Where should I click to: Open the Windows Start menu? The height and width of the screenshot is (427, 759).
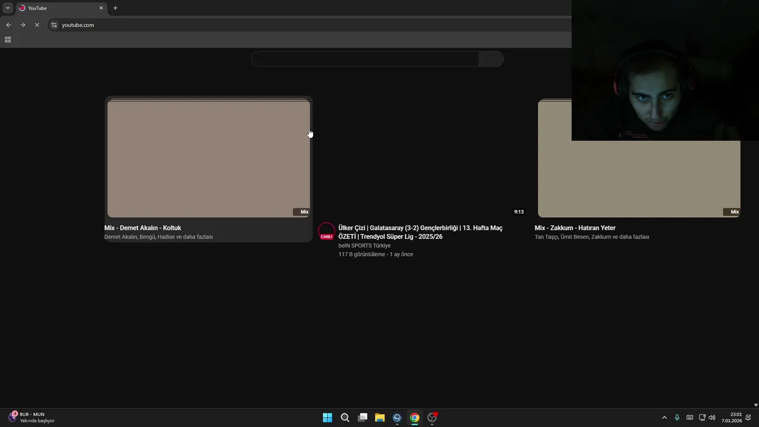pos(327,418)
